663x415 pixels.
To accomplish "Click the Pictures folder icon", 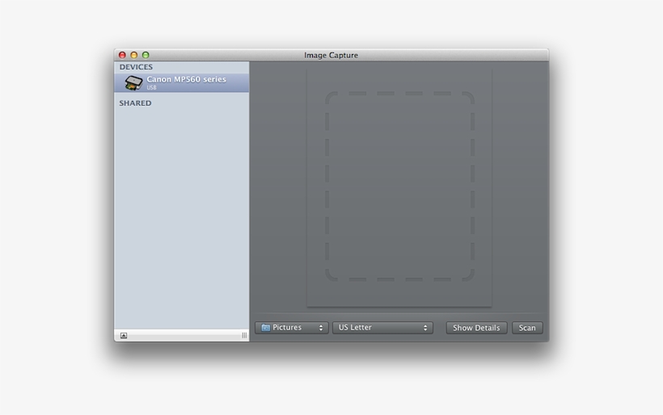I will click(265, 328).
